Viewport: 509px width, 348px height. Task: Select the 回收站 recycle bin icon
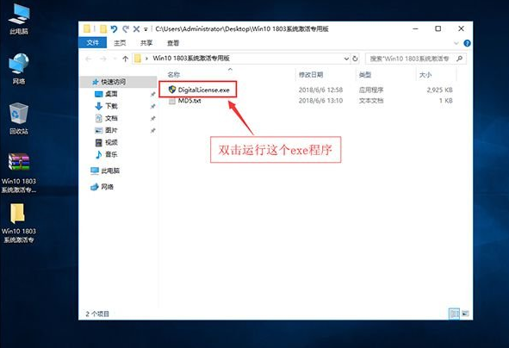tap(19, 119)
